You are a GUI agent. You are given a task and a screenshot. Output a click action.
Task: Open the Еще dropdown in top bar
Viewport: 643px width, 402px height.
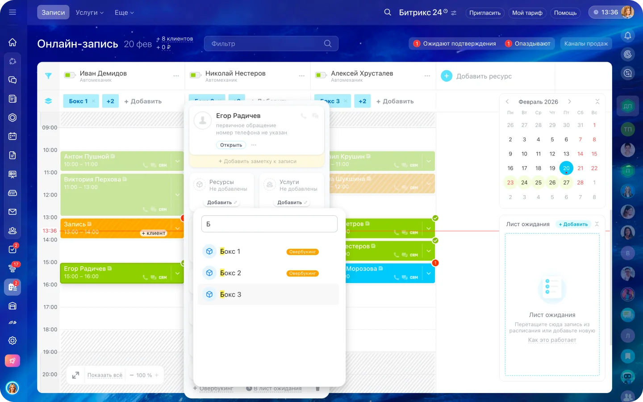(124, 13)
